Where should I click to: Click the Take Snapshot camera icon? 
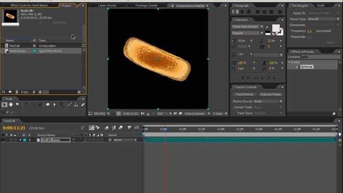pos(143,114)
